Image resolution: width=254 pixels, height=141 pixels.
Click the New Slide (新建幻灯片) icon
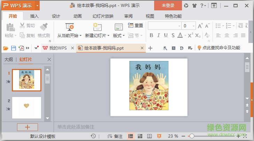click(x=97, y=27)
